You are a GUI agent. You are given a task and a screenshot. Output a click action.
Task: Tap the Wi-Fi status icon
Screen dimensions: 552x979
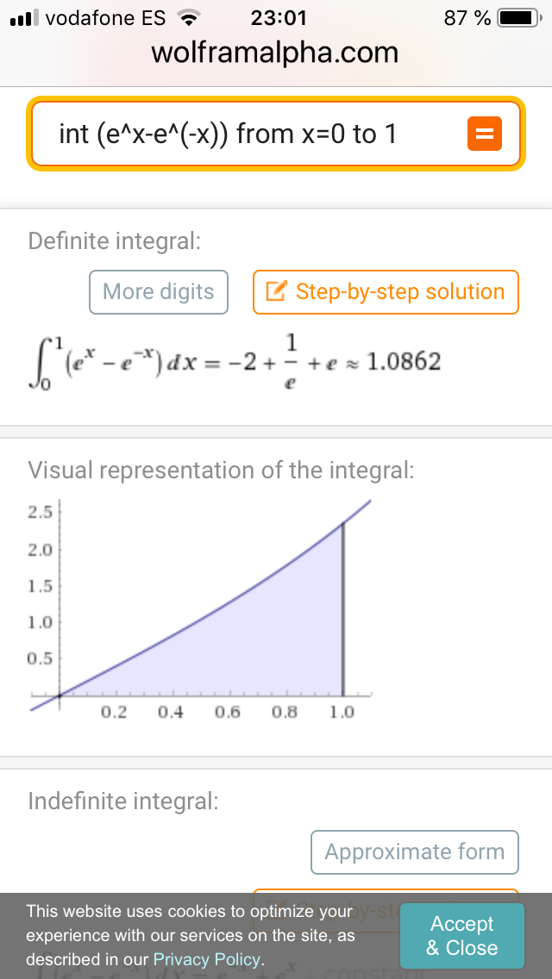tap(186, 18)
